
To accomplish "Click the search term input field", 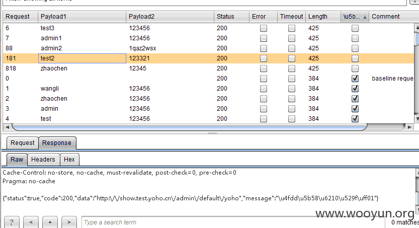I will 233,222.
